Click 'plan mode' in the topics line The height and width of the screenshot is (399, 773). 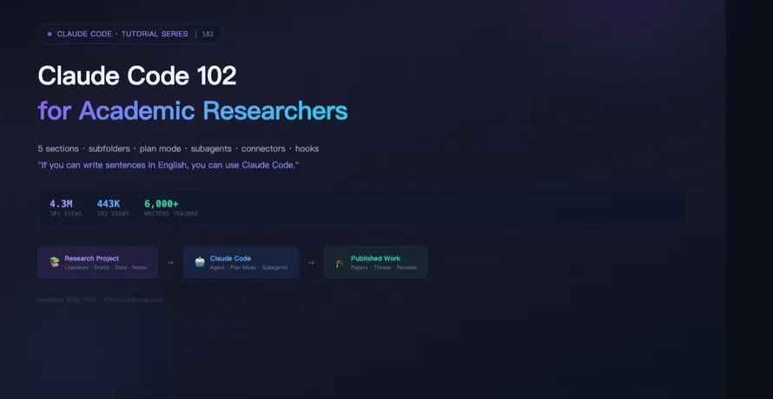[160, 149]
